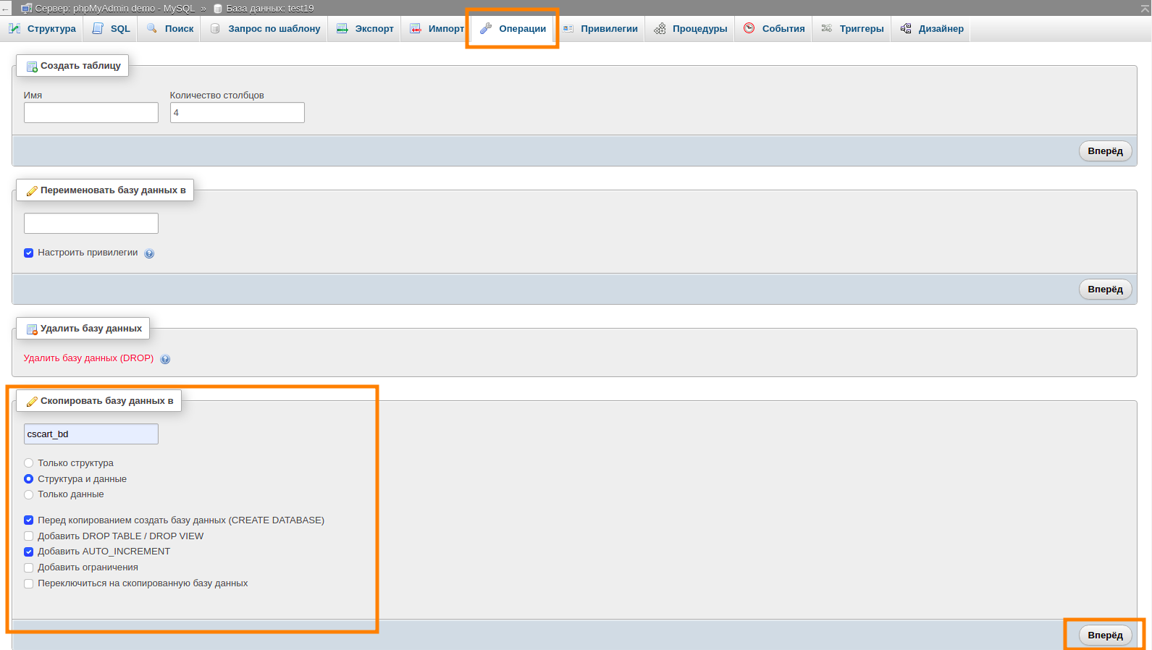Select the Только структура radio button

pyautogui.click(x=29, y=463)
